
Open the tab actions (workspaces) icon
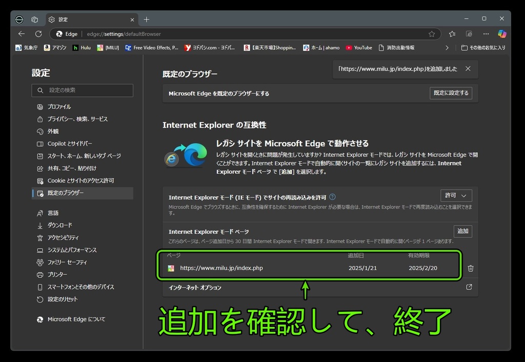34,20
